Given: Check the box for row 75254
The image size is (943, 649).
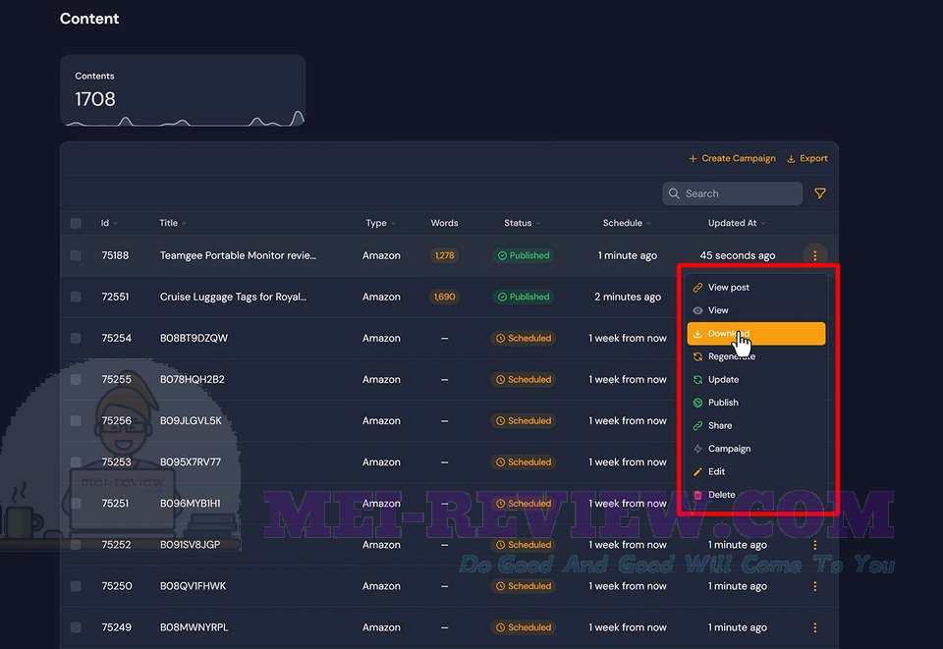Looking at the screenshot, I should pos(76,339).
